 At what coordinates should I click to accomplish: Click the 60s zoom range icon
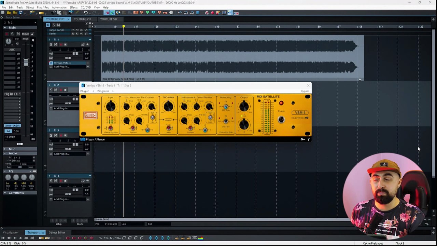click(x=112, y=238)
